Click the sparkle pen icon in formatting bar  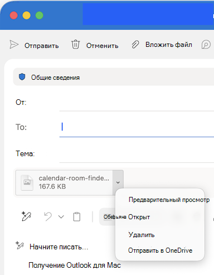tap(26, 216)
